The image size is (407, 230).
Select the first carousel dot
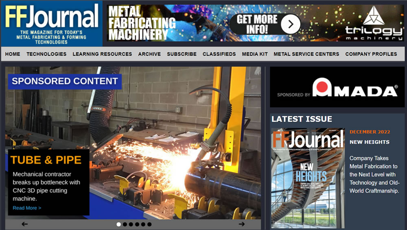(x=119, y=224)
